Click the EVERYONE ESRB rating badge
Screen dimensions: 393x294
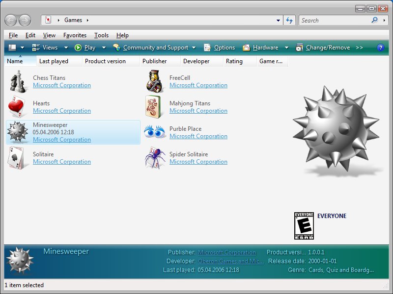[x=305, y=225]
